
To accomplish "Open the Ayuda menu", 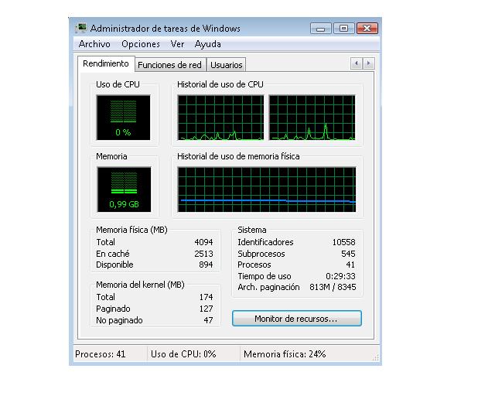I will pyautogui.click(x=207, y=44).
